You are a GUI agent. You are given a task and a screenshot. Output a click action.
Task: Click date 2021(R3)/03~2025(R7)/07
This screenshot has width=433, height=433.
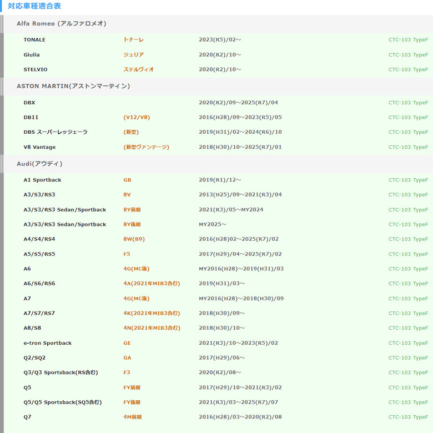click(x=238, y=402)
